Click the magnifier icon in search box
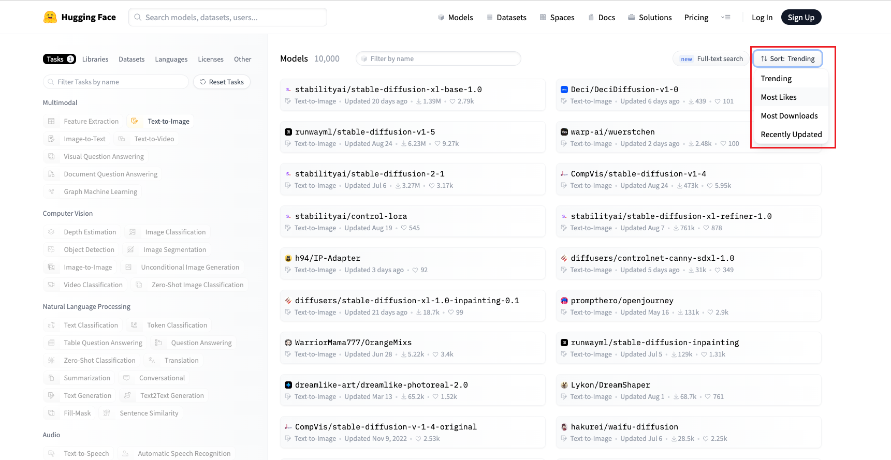Screen dimensions: 891x460 [x=138, y=17]
